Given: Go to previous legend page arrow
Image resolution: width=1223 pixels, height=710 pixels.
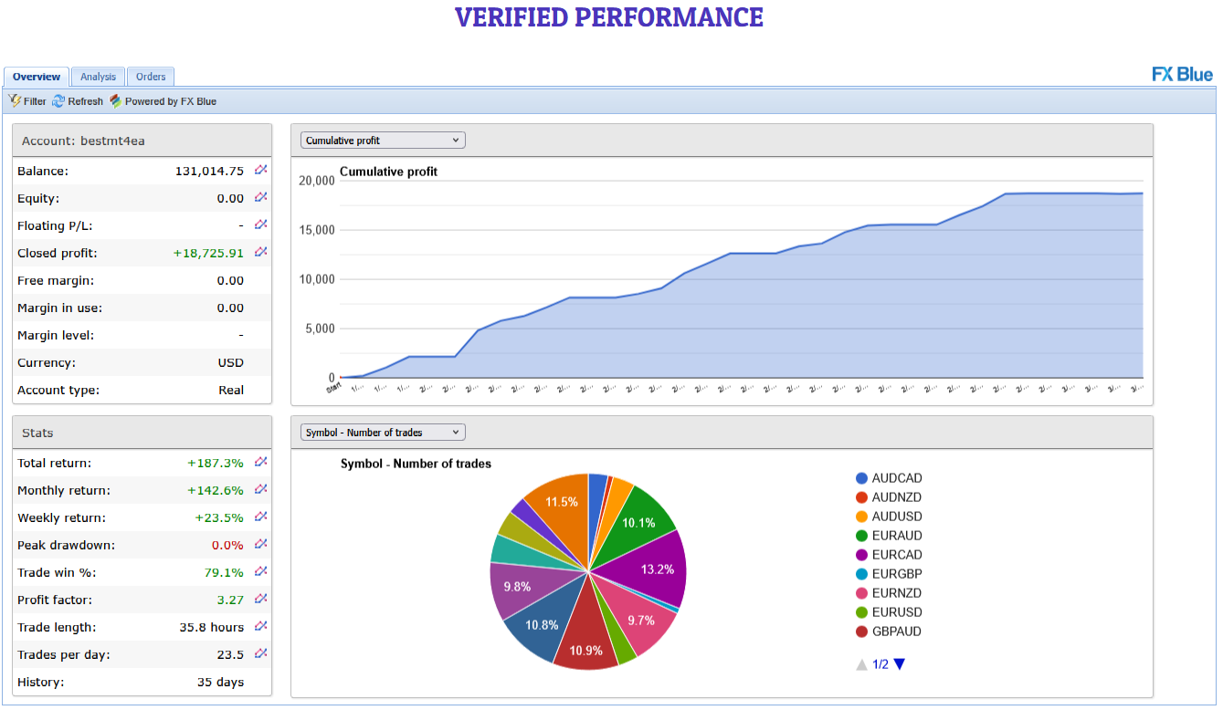Looking at the screenshot, I should 861,664.
